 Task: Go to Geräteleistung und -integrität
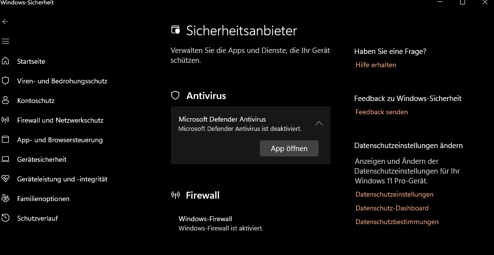[62, 179]
